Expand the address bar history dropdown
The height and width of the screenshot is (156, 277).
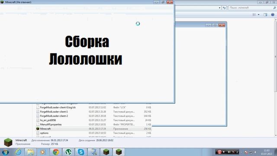pyautogui.click(x=219, y=8)
